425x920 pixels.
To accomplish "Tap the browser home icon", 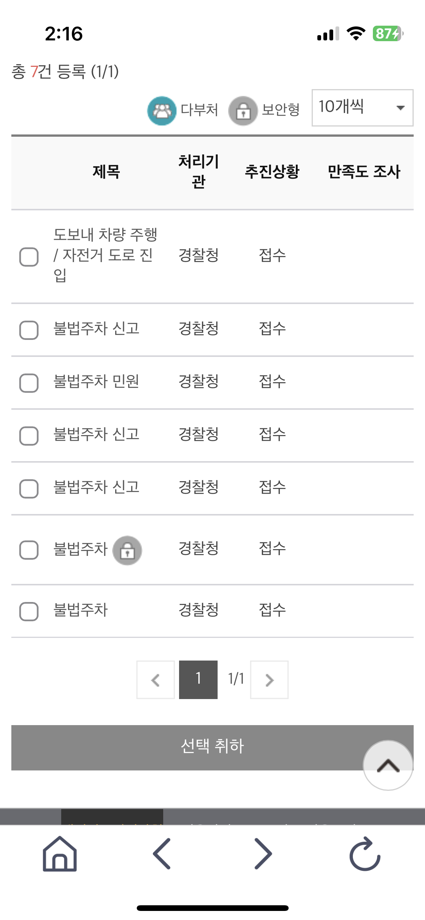I will click(x=60, y=854).
